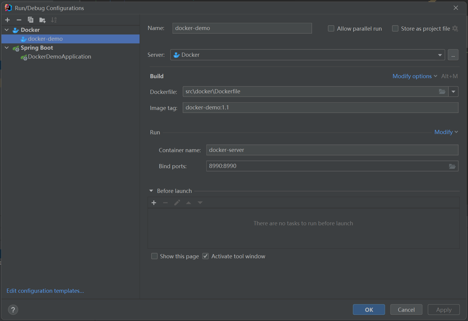Add a before-launch task
468x321 pixels.
click(x=154, y=203)
